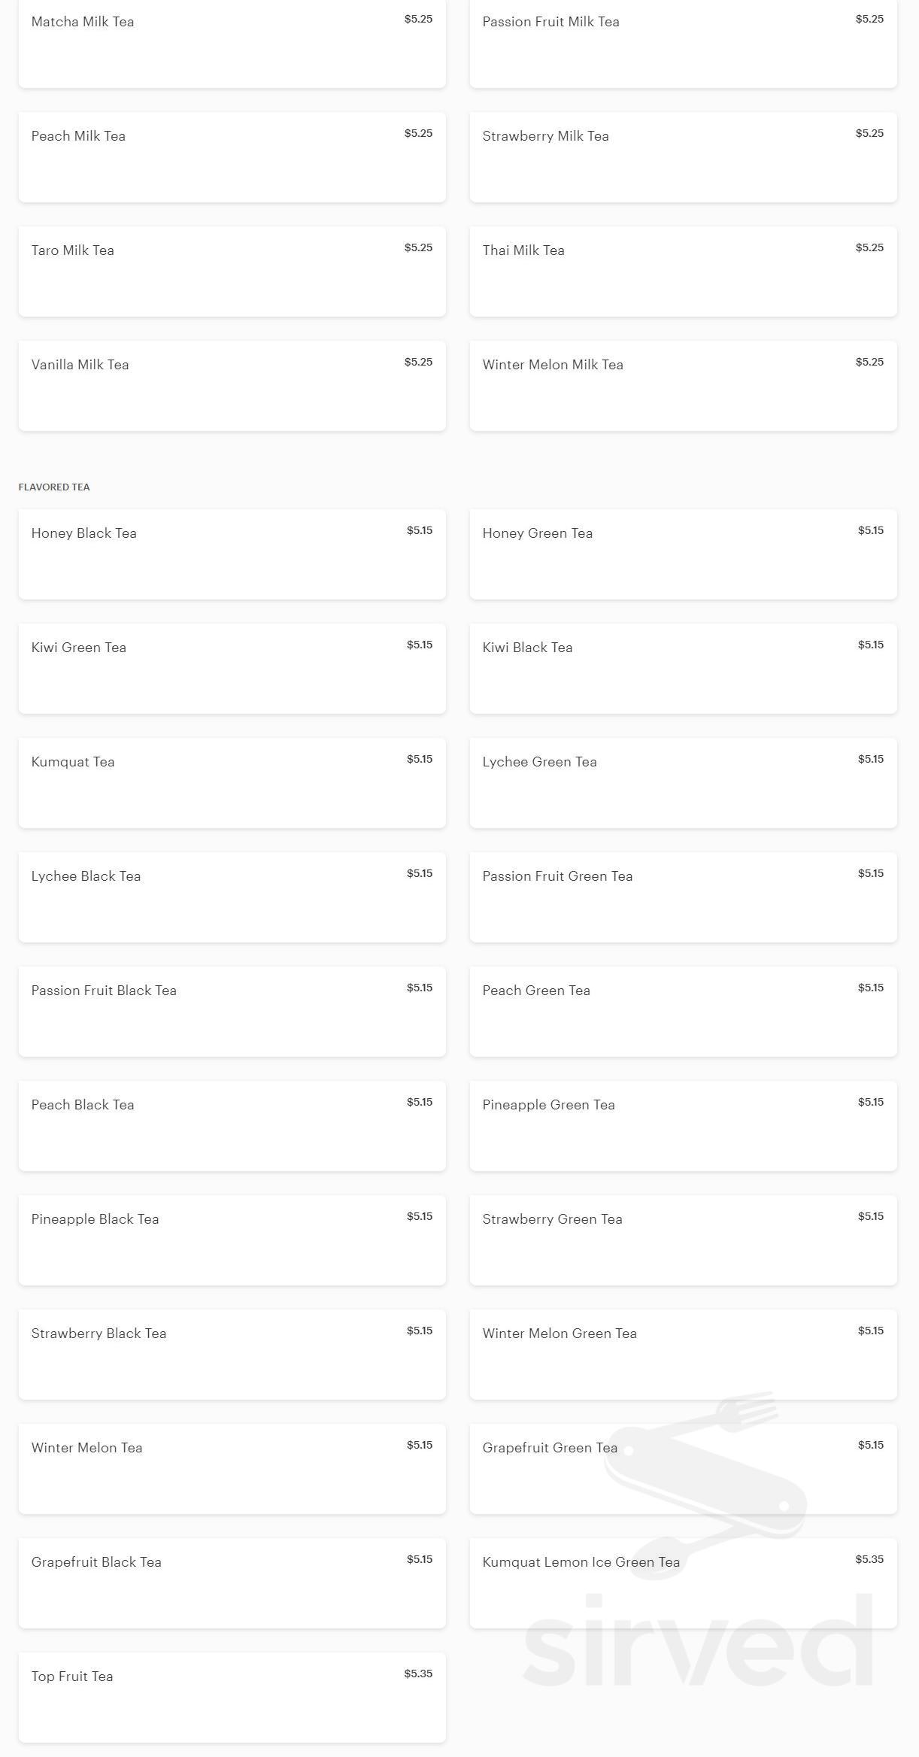Select Winter Melon Milk Tea card
919x1757 pixels.
(x=683, y=385)
